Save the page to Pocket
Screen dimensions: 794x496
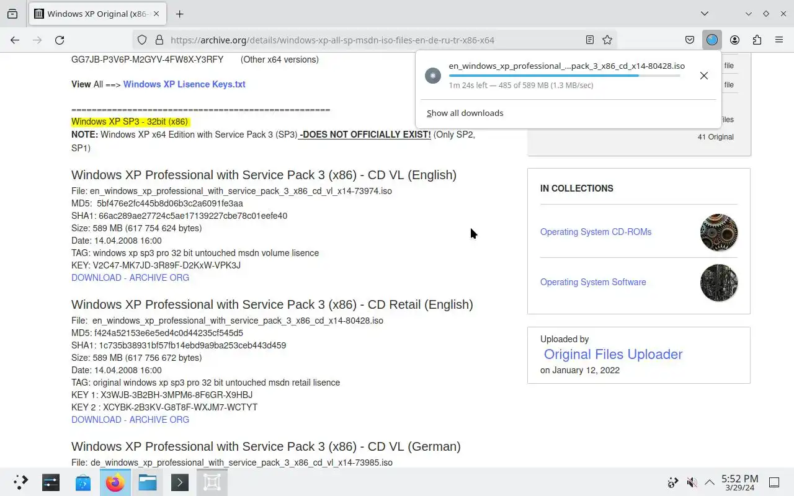(690, 40)
